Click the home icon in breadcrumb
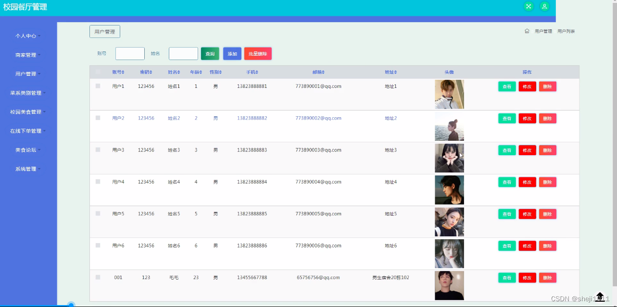The width and height of the screenshot is (617, 307). (x=527, y=31)
